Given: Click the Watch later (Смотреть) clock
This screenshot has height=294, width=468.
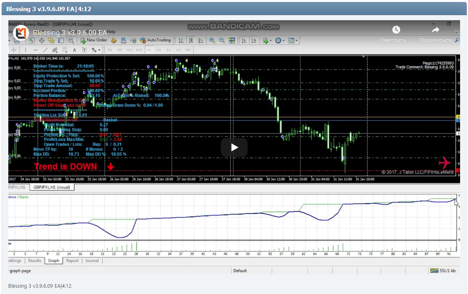Looking at the screenshot, I should [396, 30].
